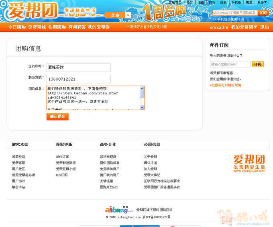Open footer 解密本站 link
The width and height of the screenshot is (273, 227).
(x=18, y=187)
